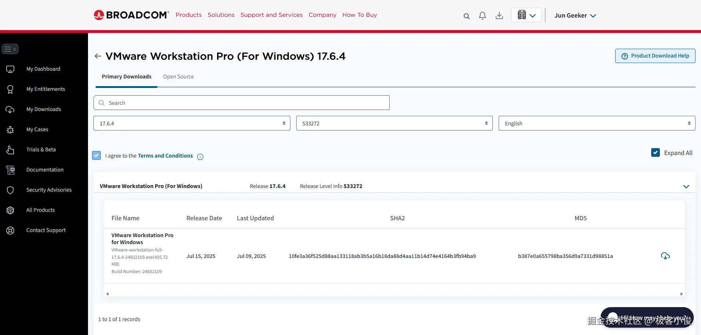701x335 pixels.
Task: Open the Products top menu
Action: pos(188,15)
